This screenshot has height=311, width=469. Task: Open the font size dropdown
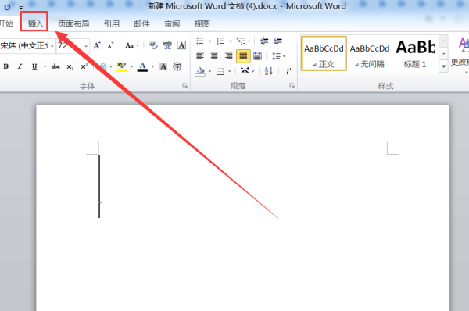pos(86,46)
